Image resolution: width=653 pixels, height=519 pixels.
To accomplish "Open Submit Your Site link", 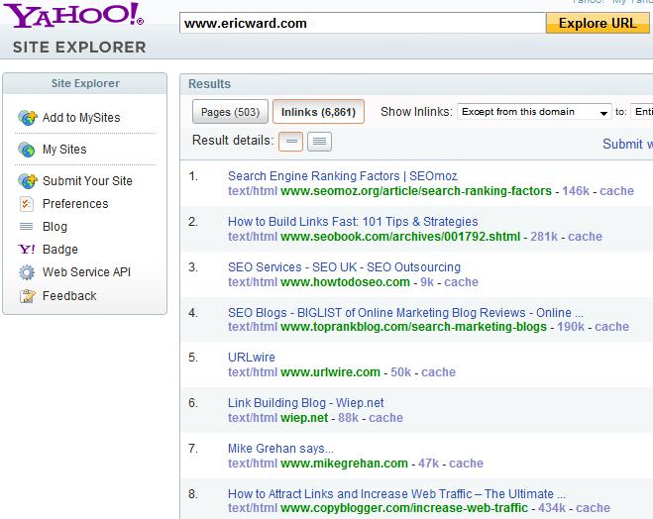I will 87,181.
